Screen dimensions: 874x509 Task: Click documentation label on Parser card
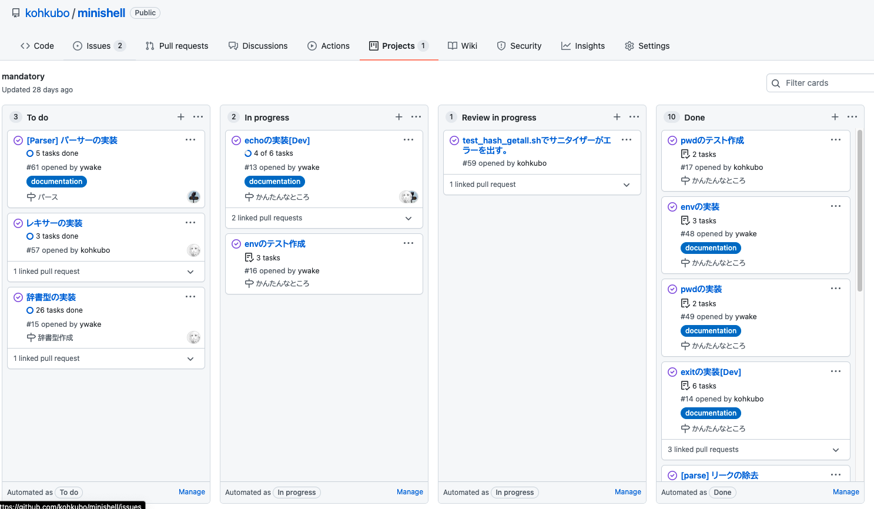pyautogui.click(x=56, y=182)
